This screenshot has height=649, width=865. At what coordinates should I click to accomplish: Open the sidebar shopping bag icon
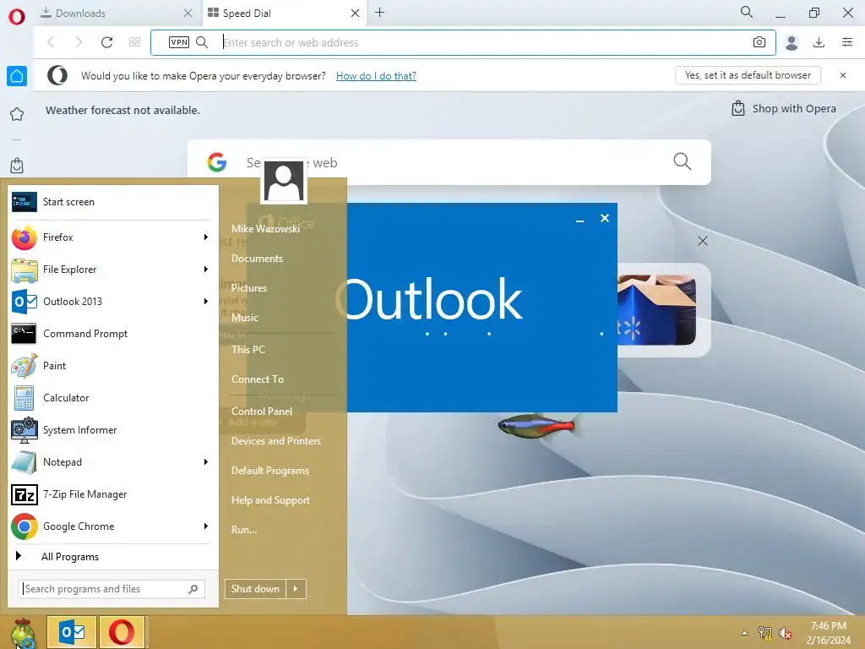coord(17,166)
